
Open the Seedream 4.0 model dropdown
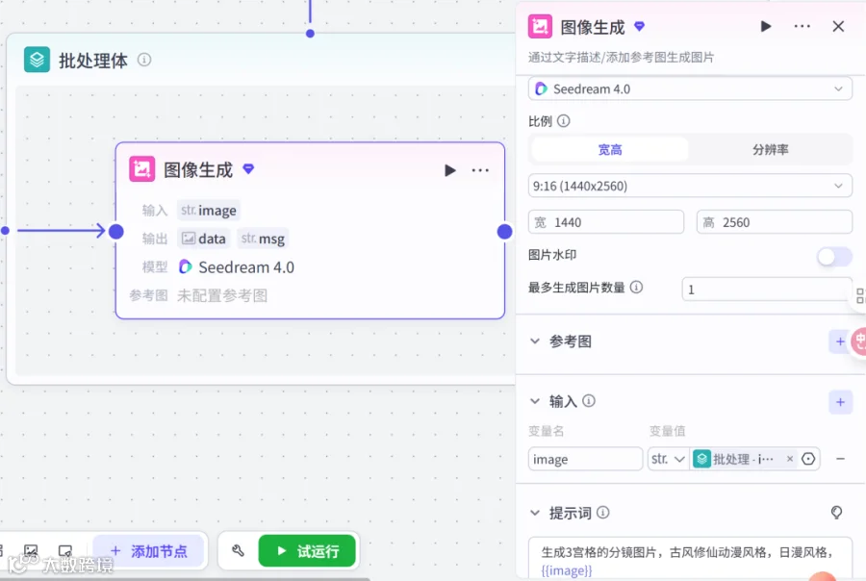(690, 88)
